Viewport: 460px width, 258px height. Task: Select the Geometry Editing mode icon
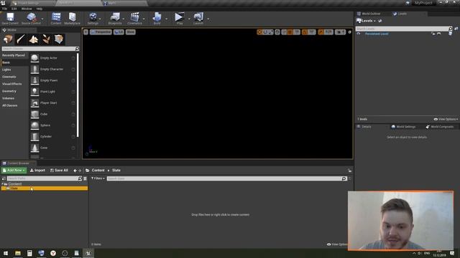(59, 39)
